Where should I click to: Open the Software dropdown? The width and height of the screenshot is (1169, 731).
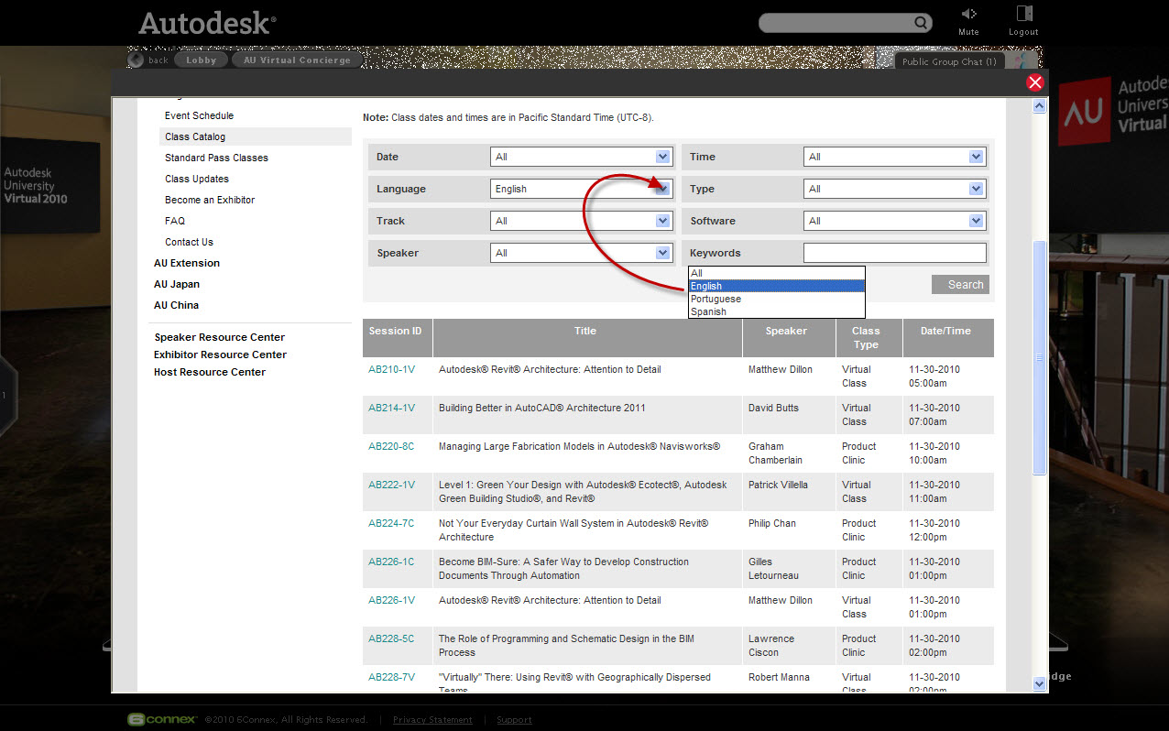tap(894, 221)
